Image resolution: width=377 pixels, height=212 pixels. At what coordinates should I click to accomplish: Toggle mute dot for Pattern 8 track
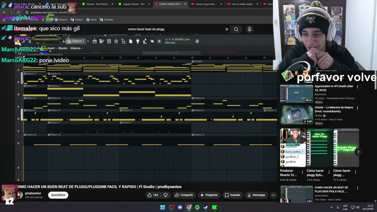tap(18, 143)
